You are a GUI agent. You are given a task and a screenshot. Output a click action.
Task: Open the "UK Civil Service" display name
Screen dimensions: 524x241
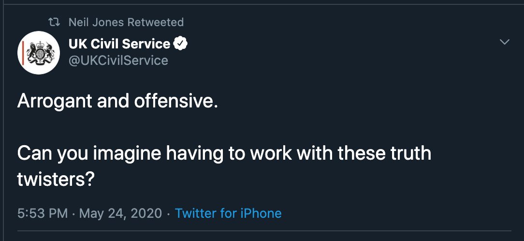click(119, 44)
